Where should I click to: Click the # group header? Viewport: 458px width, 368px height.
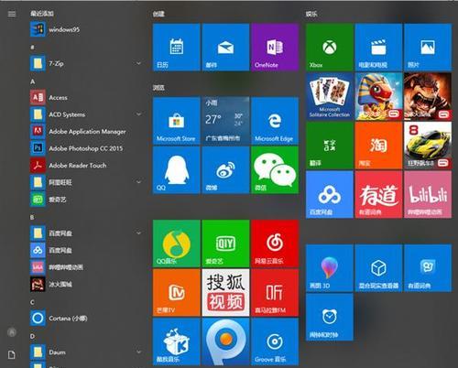pyautogui.click(x=32, y=48)
